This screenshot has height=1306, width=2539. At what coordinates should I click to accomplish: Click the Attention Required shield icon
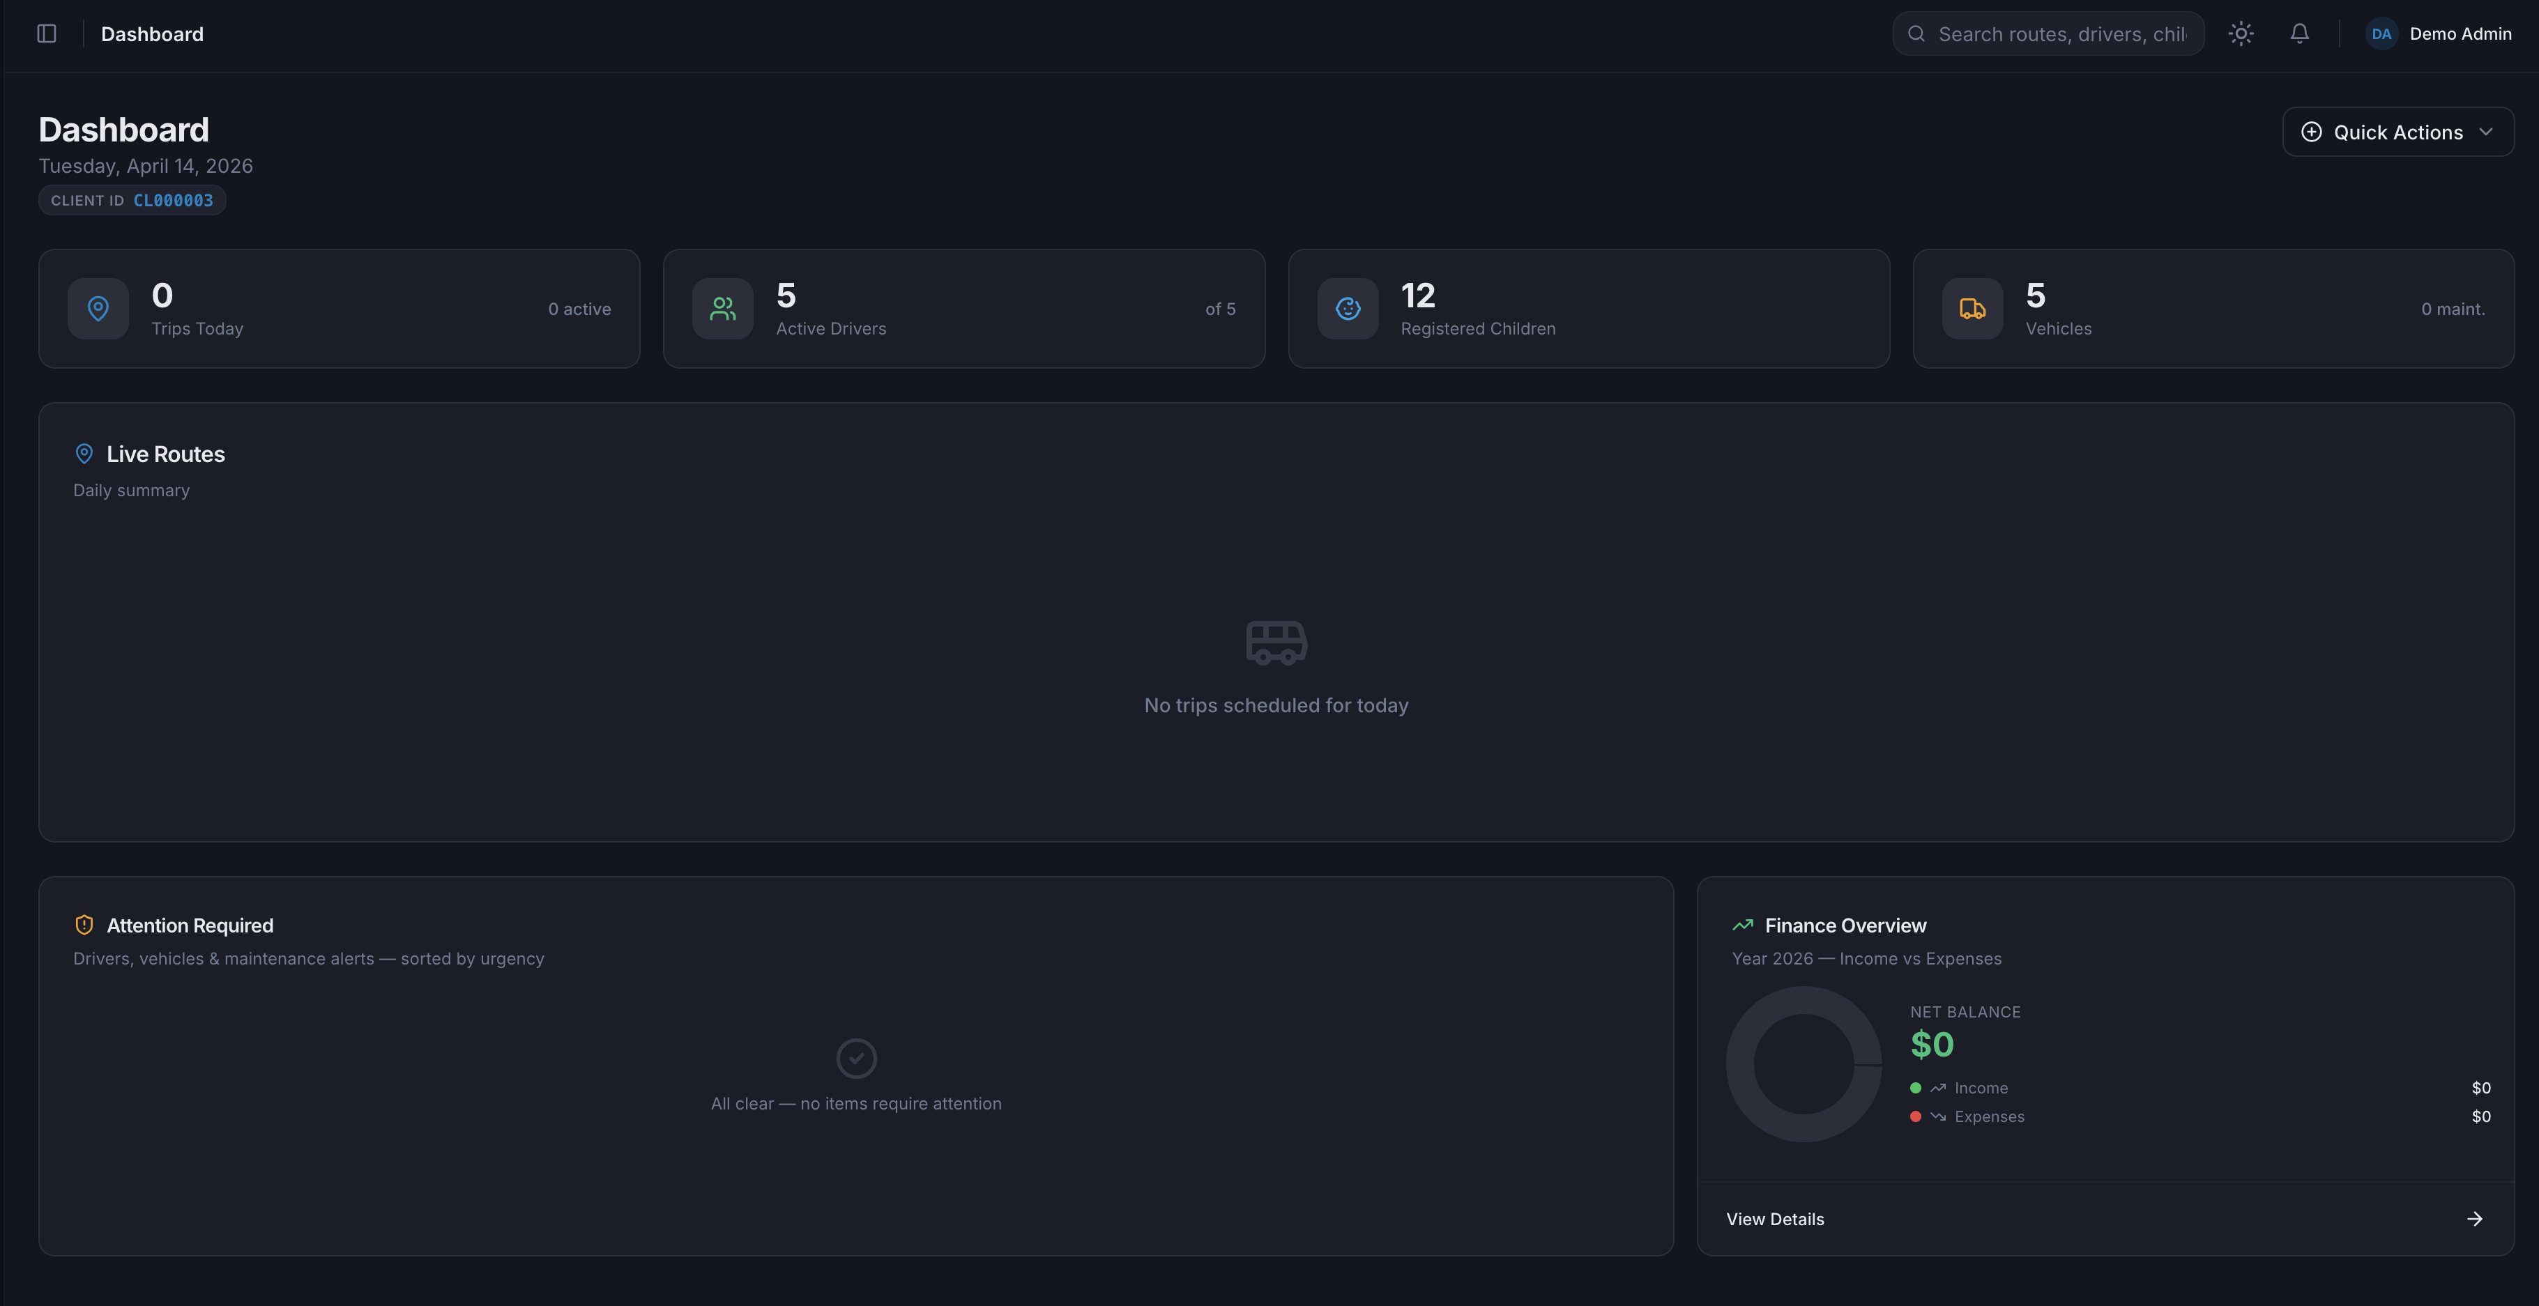point(84,925)
